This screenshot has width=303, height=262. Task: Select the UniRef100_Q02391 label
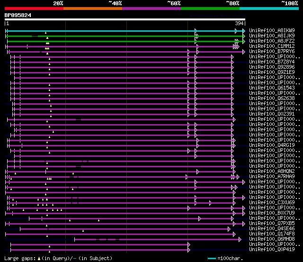coord(272,114)
